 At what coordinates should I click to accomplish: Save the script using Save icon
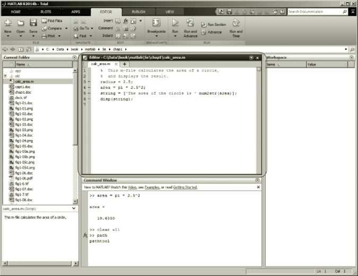33,23
